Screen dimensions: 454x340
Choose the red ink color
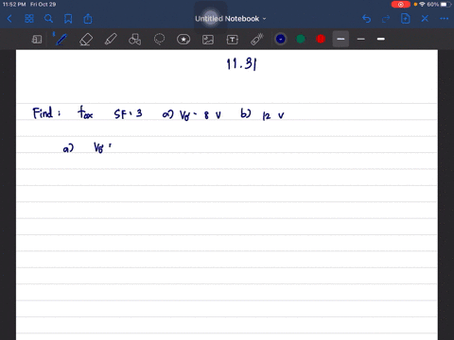[x=321, y=39]
